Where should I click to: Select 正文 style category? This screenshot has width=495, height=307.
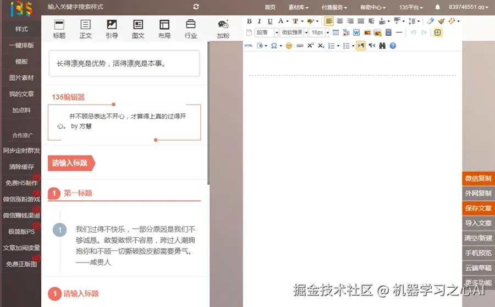(x=86, y=29)
